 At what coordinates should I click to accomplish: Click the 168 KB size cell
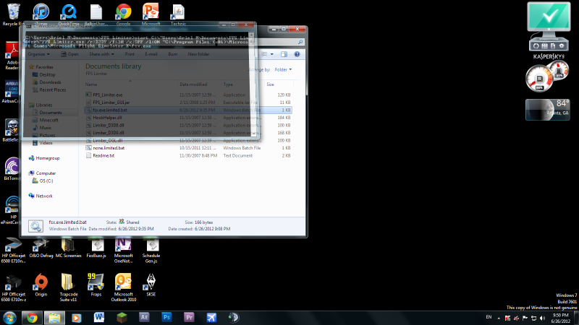click(284, 133)
